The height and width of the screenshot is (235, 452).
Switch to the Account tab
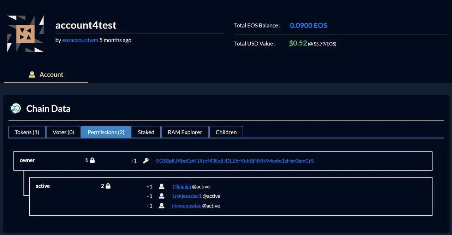point(46,74)
